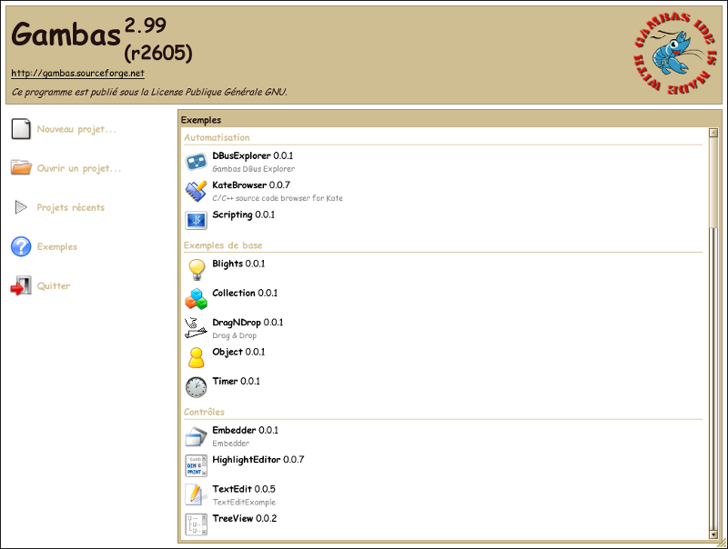Open the Embedder 0.0.1 title

point(245,430)
